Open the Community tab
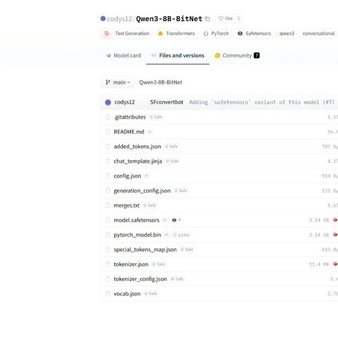The width and height of the screenshot is (338, 338). 237,55
